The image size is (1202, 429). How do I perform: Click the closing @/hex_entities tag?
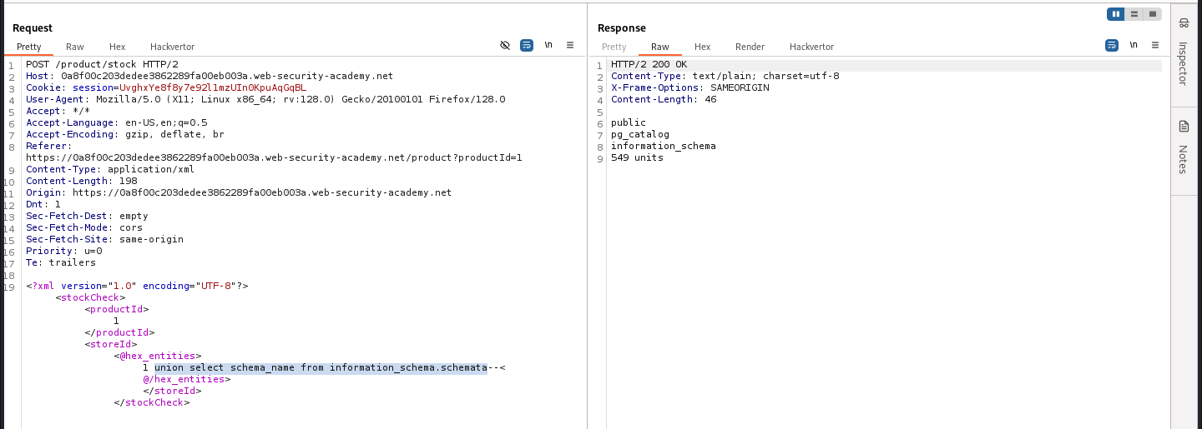coord(186,379)
